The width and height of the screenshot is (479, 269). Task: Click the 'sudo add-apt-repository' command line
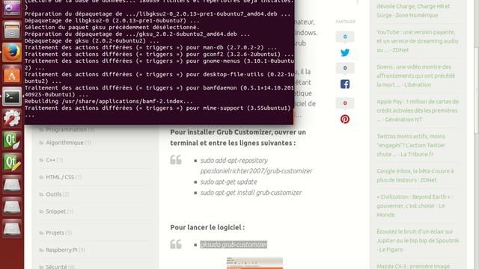pyautogui.click(x=256, y=166)
